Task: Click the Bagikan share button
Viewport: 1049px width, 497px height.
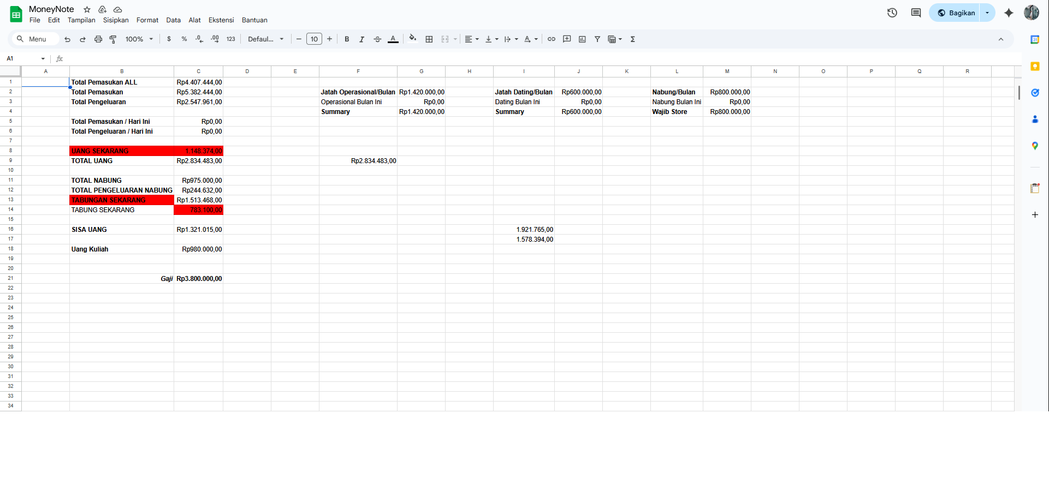Action: coord(956,13)
